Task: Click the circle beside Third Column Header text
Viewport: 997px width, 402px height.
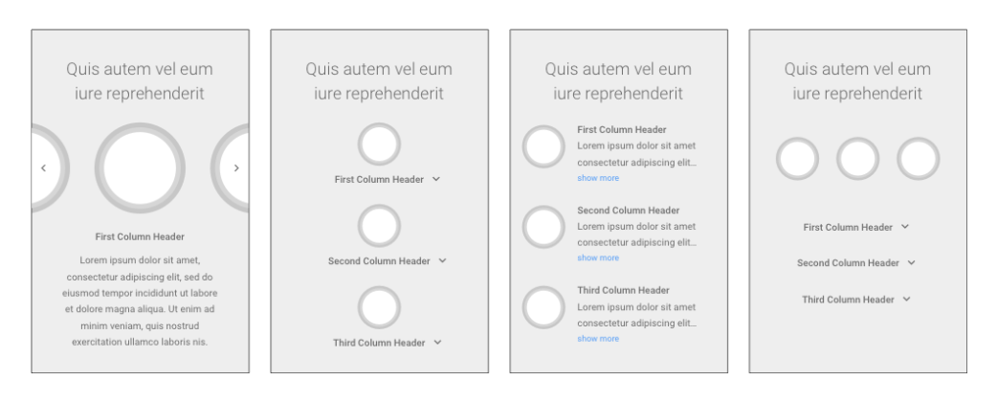Action: (543, 307)
